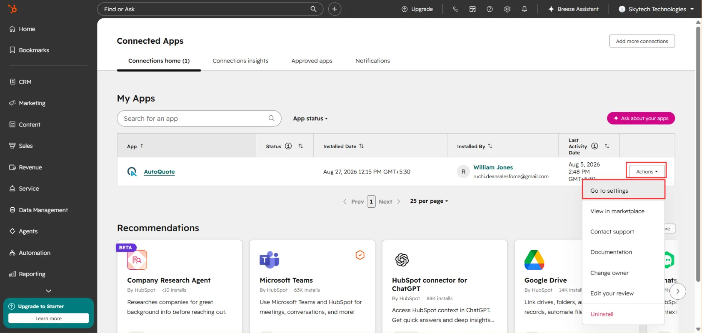Viewport: 702px width, 333px height.
Task: Click the Upgrade link in top bar
Action: click(x=417, y=9)
